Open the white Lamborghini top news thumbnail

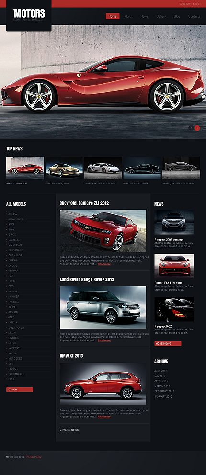click(x=103, y=168)
